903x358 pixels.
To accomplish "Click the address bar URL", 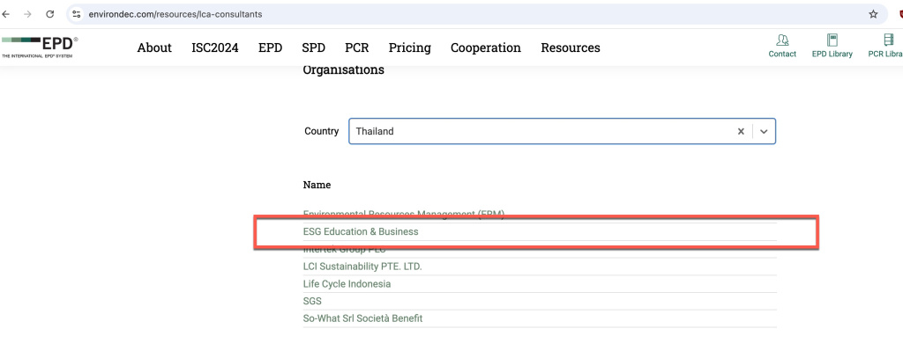I will tap(175, 14).
